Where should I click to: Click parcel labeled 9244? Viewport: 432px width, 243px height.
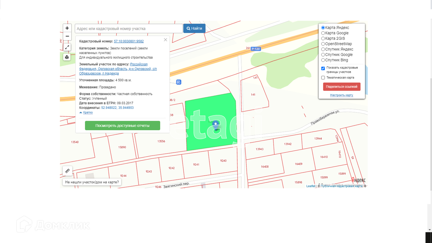tap(123, 176)
